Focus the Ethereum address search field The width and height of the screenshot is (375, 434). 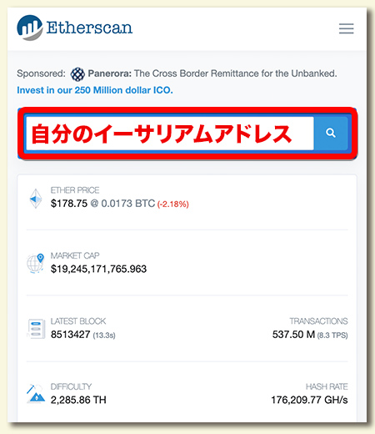click(170, 134)
